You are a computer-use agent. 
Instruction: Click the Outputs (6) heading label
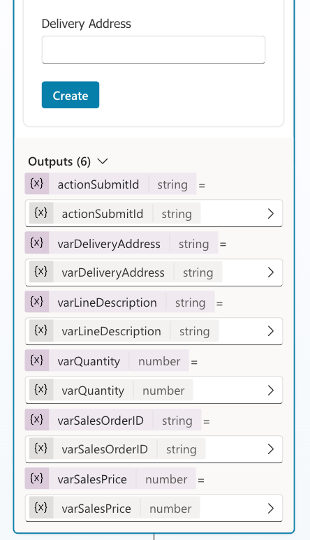point(59,161)
